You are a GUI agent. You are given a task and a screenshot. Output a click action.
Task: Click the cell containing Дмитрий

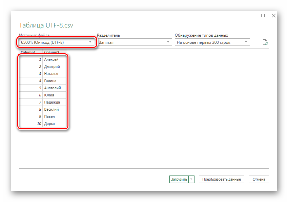click(54, 67)
